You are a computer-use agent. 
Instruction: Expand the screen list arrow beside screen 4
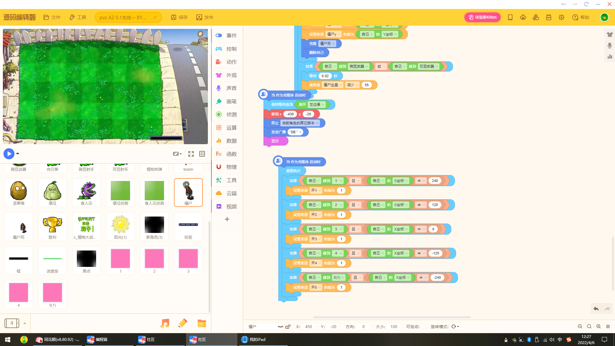[24, 323]
